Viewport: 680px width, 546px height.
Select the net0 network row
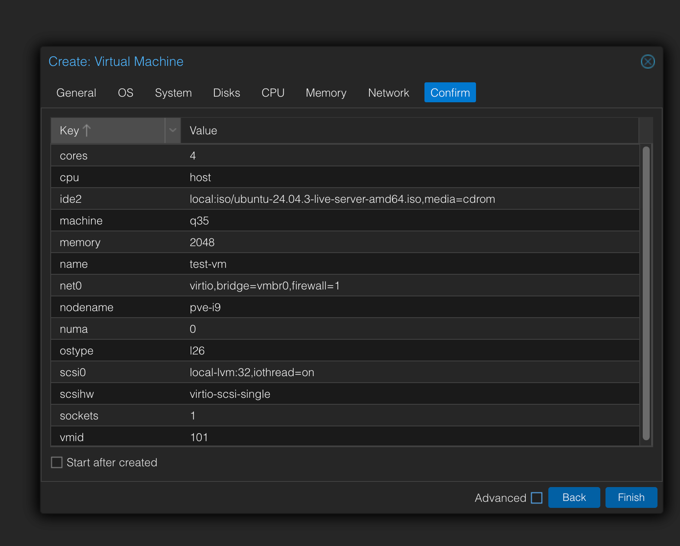(345, 286)
